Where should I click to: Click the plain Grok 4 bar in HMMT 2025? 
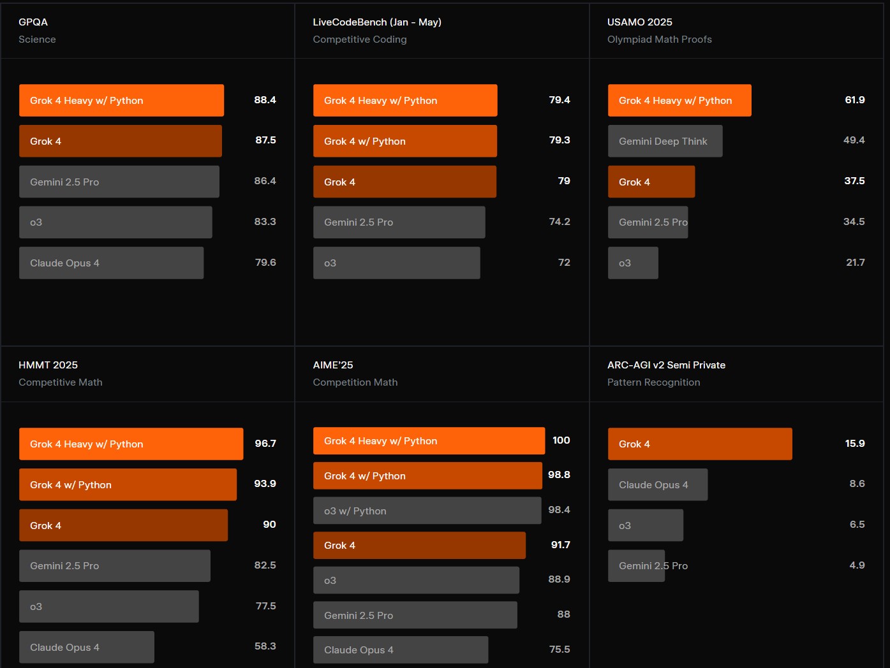123,525
